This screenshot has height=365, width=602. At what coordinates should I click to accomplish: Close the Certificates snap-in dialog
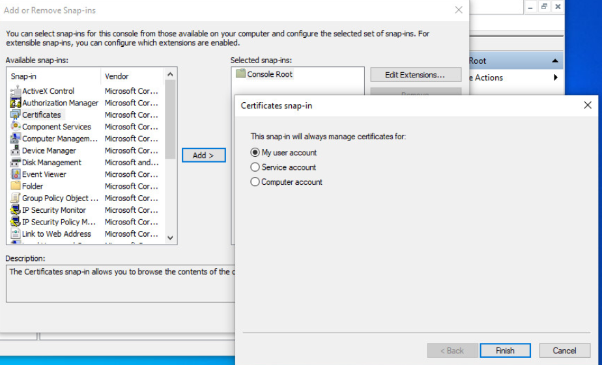[x=588, y=105]
